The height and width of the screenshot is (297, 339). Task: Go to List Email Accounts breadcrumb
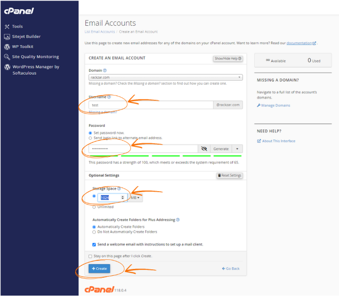coord(100,32)
